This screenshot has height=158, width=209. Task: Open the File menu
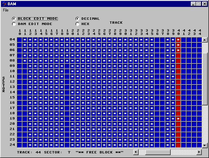coord(6,10)
